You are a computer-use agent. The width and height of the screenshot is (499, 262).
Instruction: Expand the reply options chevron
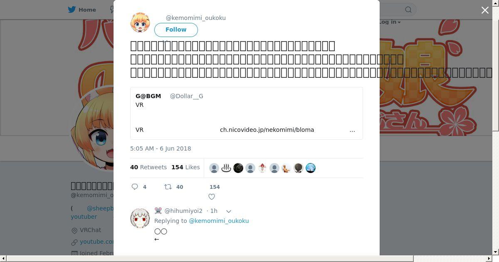click(228, 211)
